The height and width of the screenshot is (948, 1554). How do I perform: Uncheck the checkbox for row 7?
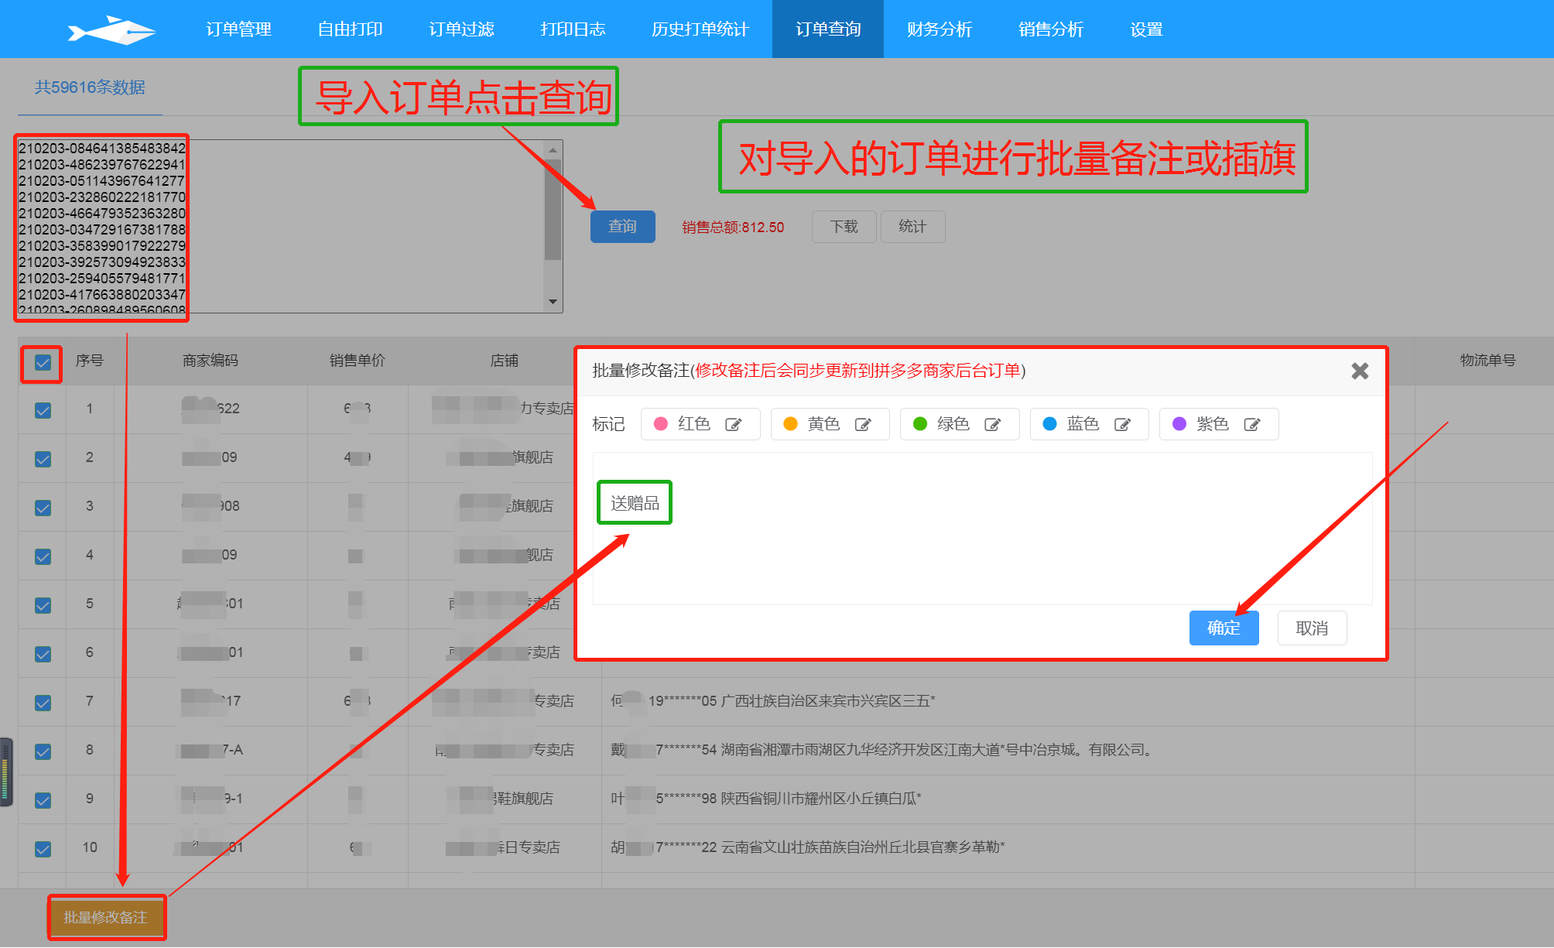[43, 702]
